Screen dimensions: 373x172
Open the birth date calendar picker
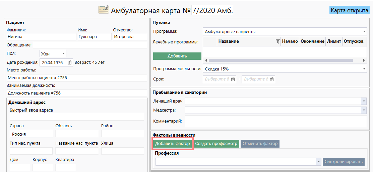[70, 62]
